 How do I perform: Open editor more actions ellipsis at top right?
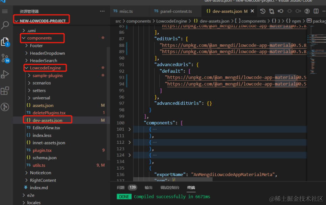(x=324, y=11)
